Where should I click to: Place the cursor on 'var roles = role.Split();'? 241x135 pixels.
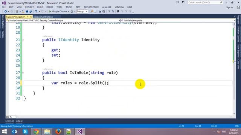coord(80,83)
